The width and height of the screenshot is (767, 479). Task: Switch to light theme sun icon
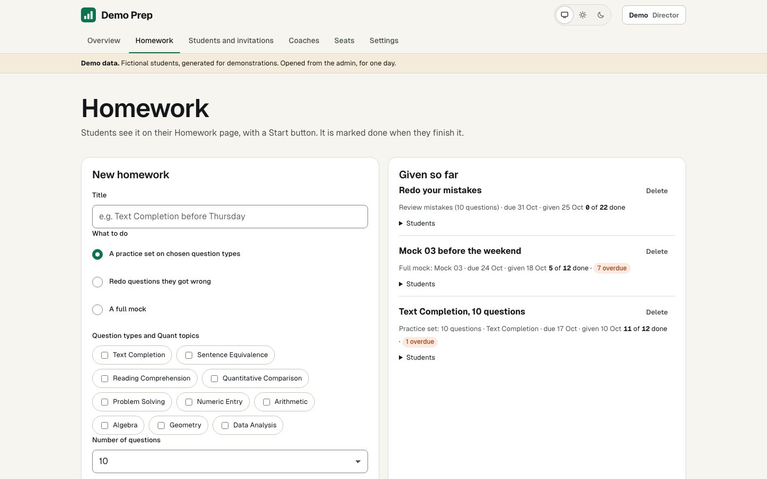[583, 15]
